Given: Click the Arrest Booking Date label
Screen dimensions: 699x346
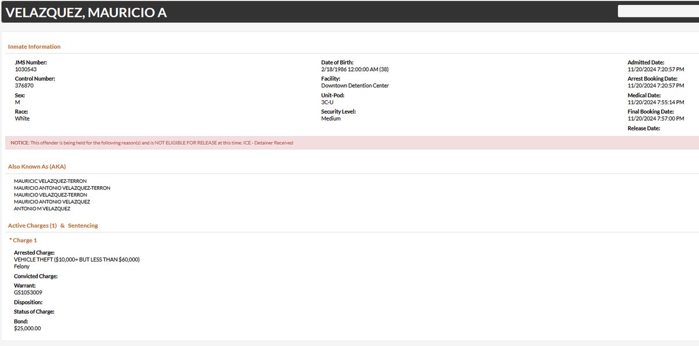Looking at the screenshot, I should coord(652,79).
